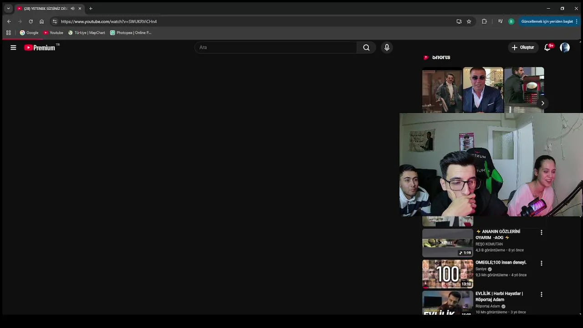Viewport: 583px width, 328px height.
Task: Click the webcam overlay video
Action: pos(491,165)
